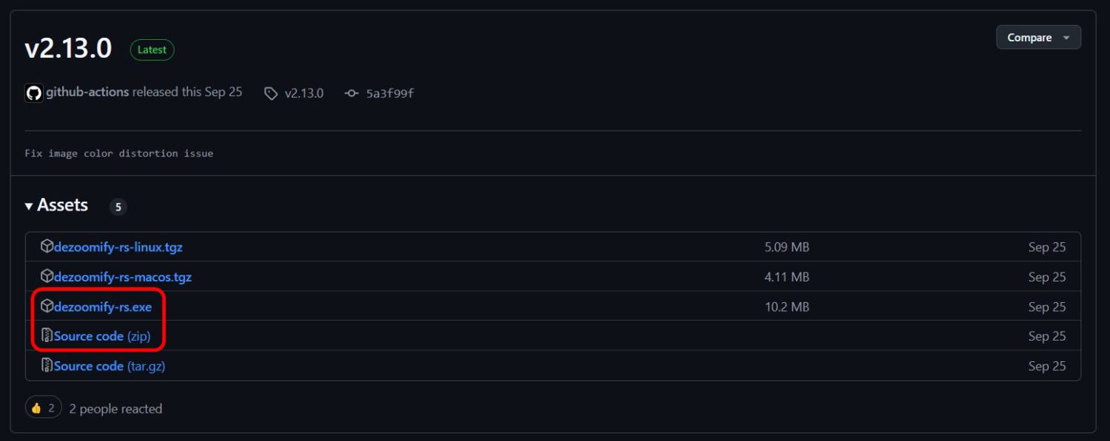The image size is (1110, 441).
Task: Open the Compare dropdown
Action: coord(1038,38)
